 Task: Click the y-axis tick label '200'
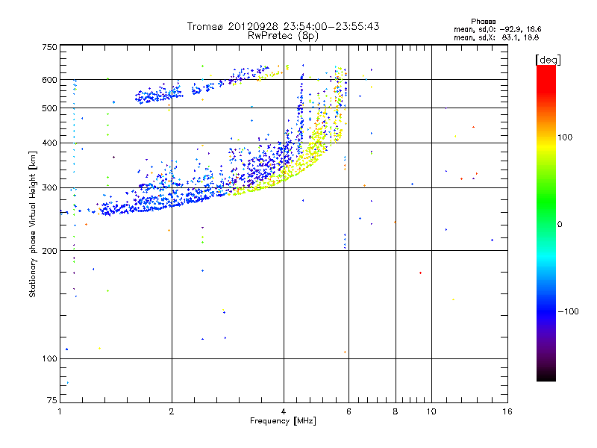[49, 251]
